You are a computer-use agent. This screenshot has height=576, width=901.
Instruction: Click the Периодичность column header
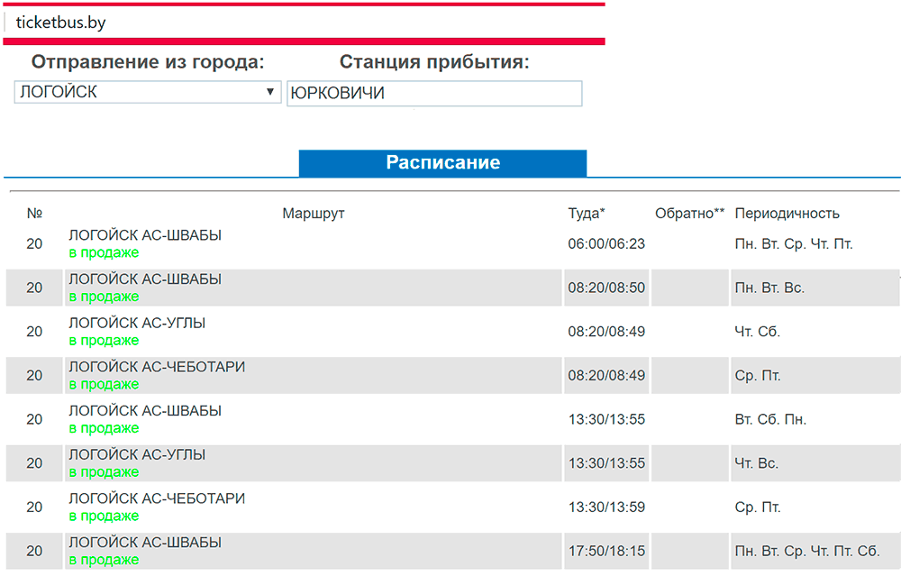pyautogui.click(x=787, y=214)
